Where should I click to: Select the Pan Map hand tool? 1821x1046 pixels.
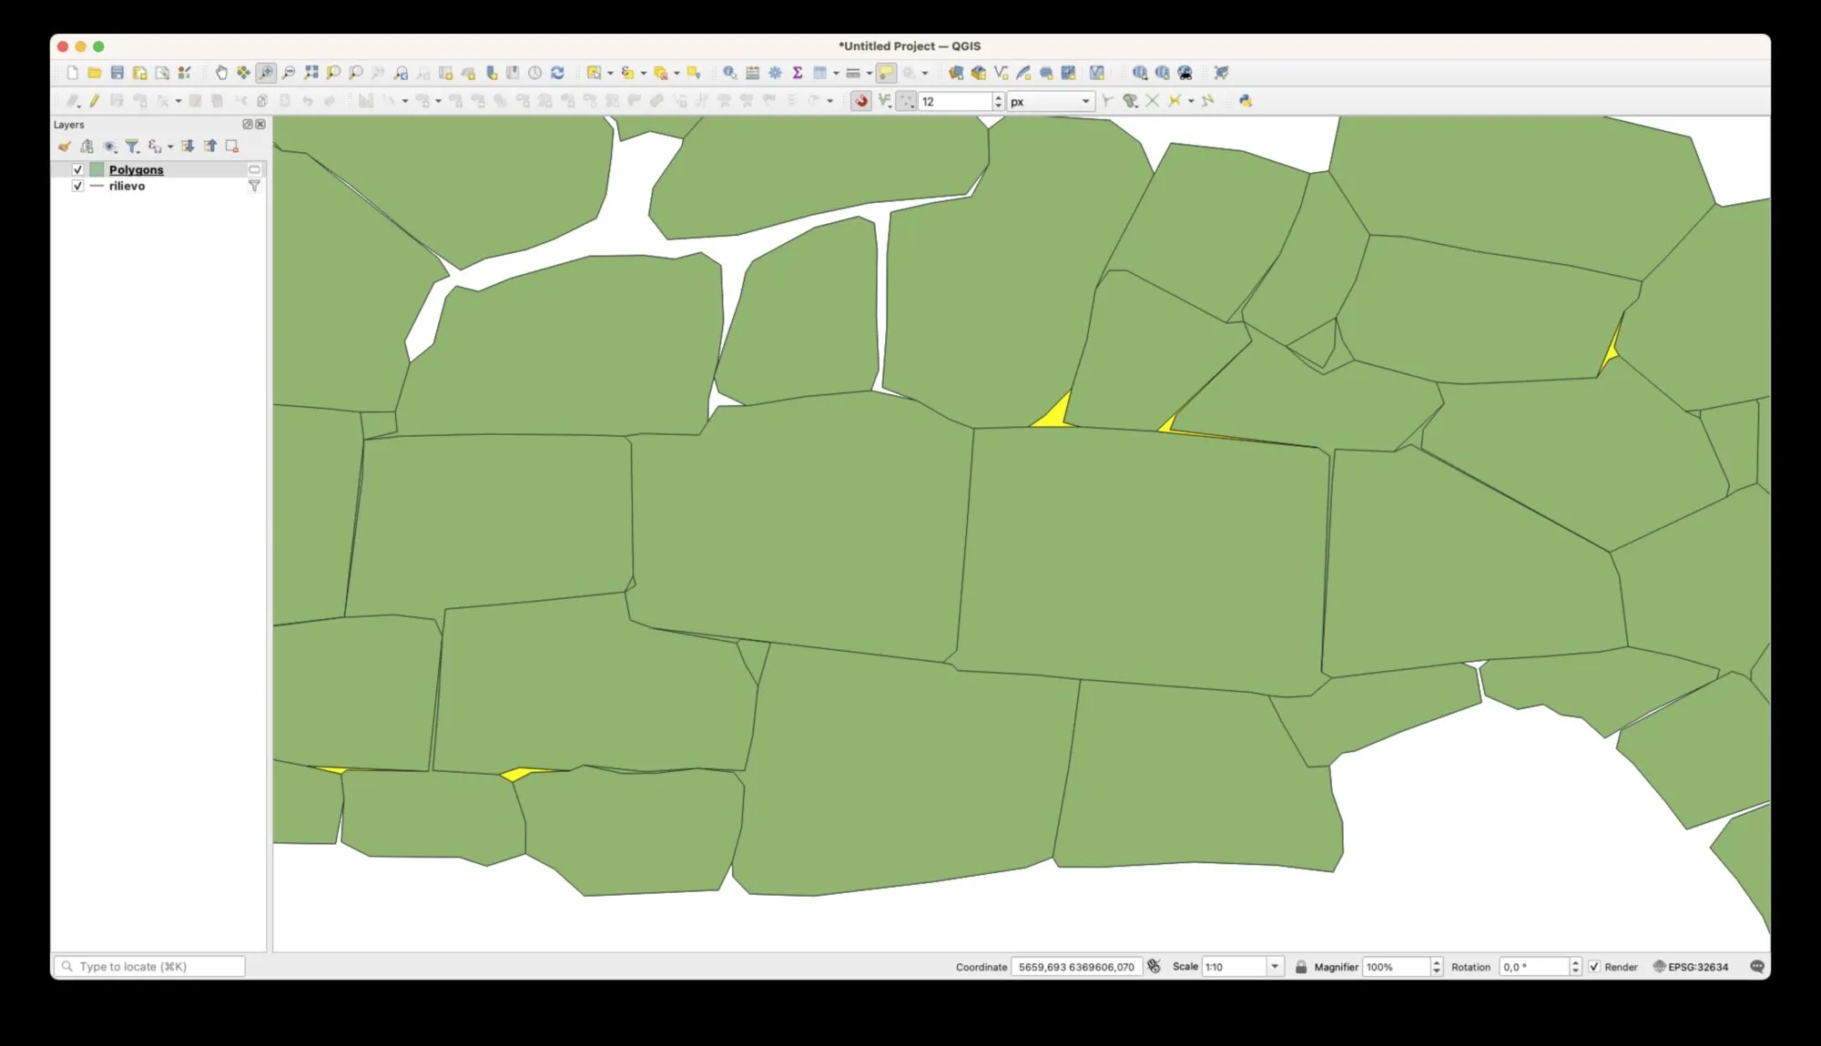pyautogui.click(x=220, y=73)
